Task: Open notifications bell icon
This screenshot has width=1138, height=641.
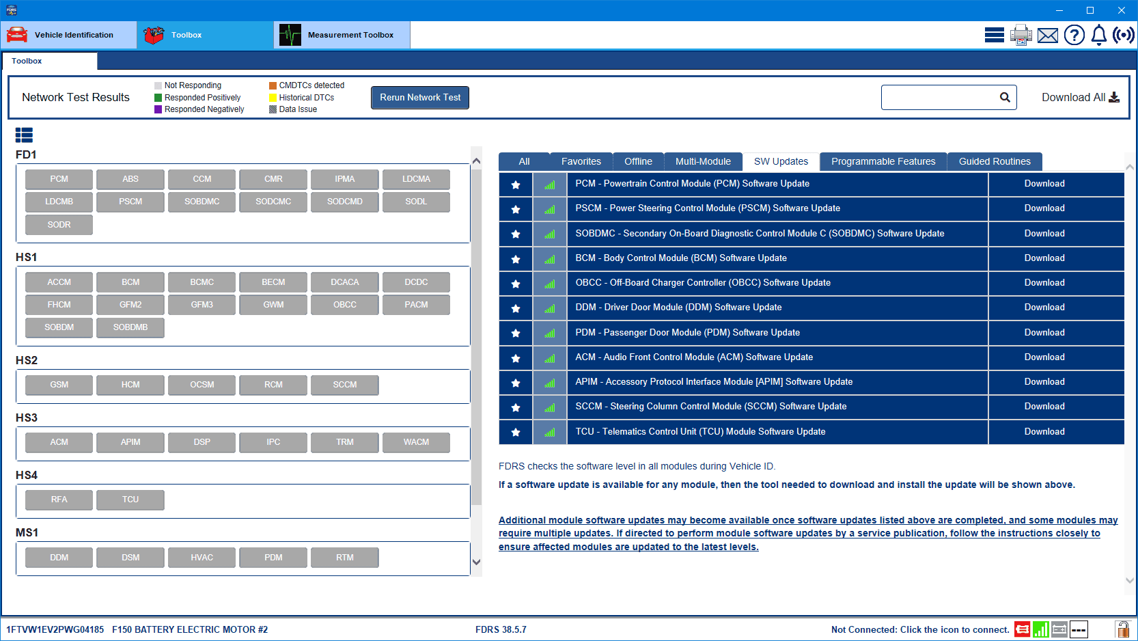Action: [1098, 35]
